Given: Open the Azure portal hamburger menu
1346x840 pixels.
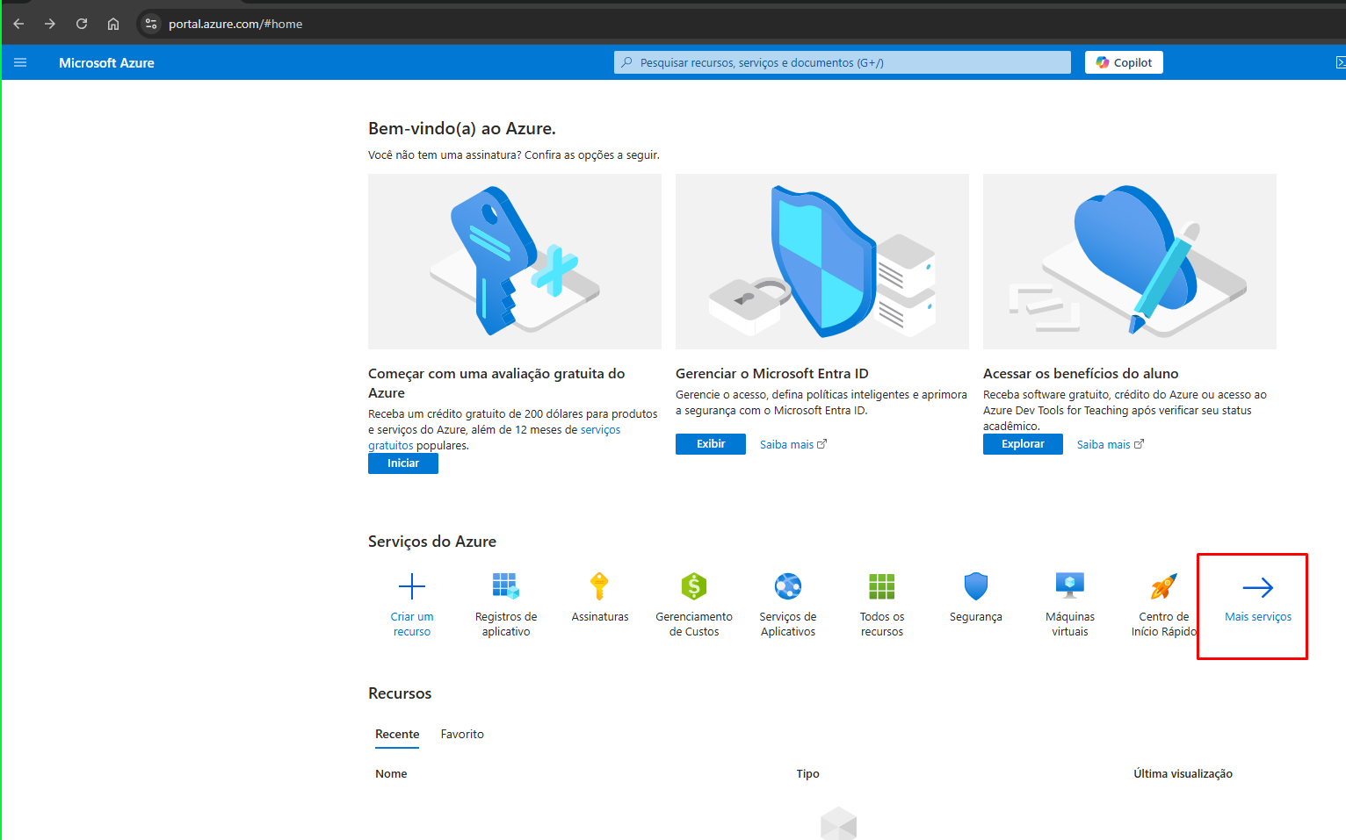Looking at the screenshot, I should pyautogui.click(x=20, y=62).
